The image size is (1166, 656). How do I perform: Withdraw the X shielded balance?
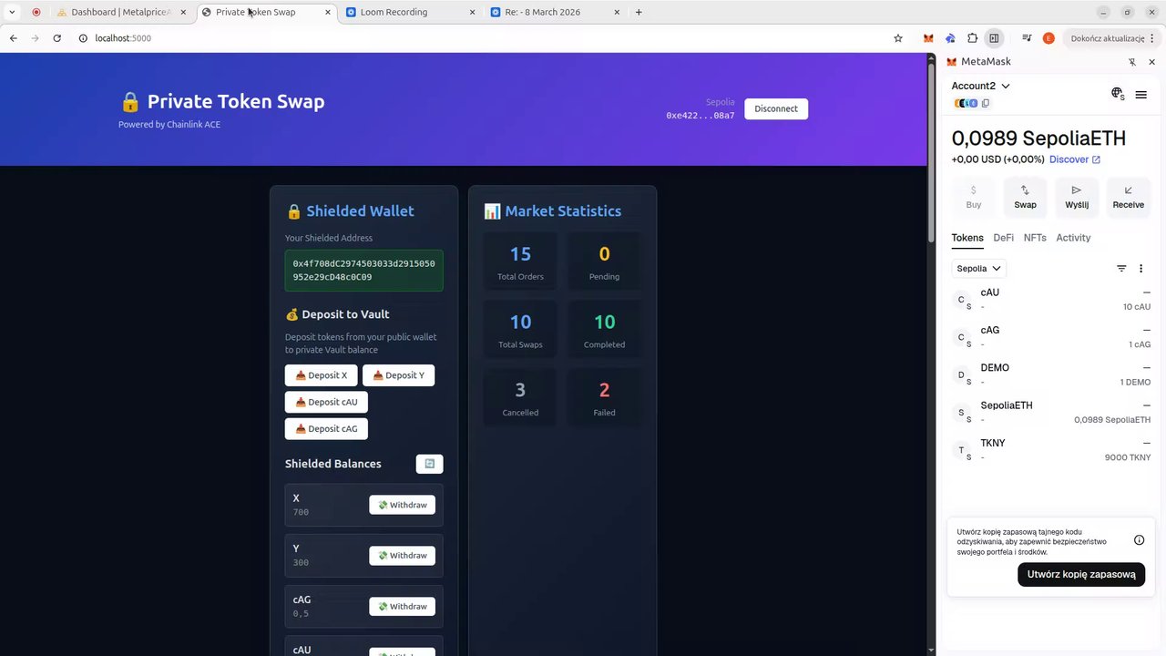[402, 505]
